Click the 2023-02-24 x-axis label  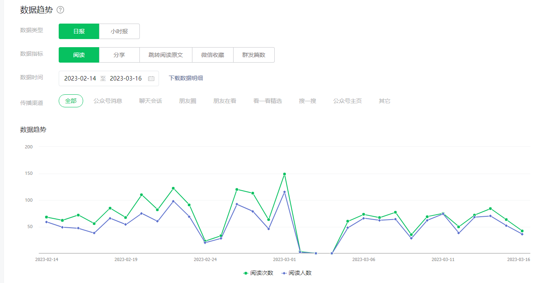[x=205, y=259]
